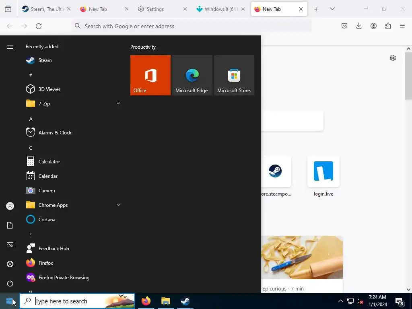Viewport: 412px width, 309px height.
Task: Open the Epicurious pasta article thumbnail
Action: 302,257
